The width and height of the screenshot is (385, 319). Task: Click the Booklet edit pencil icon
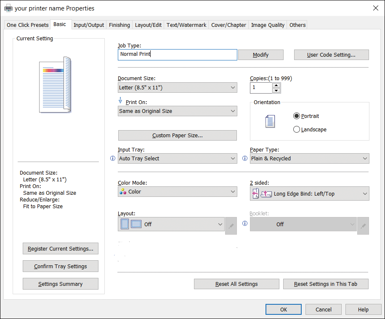tap(363, 225)
